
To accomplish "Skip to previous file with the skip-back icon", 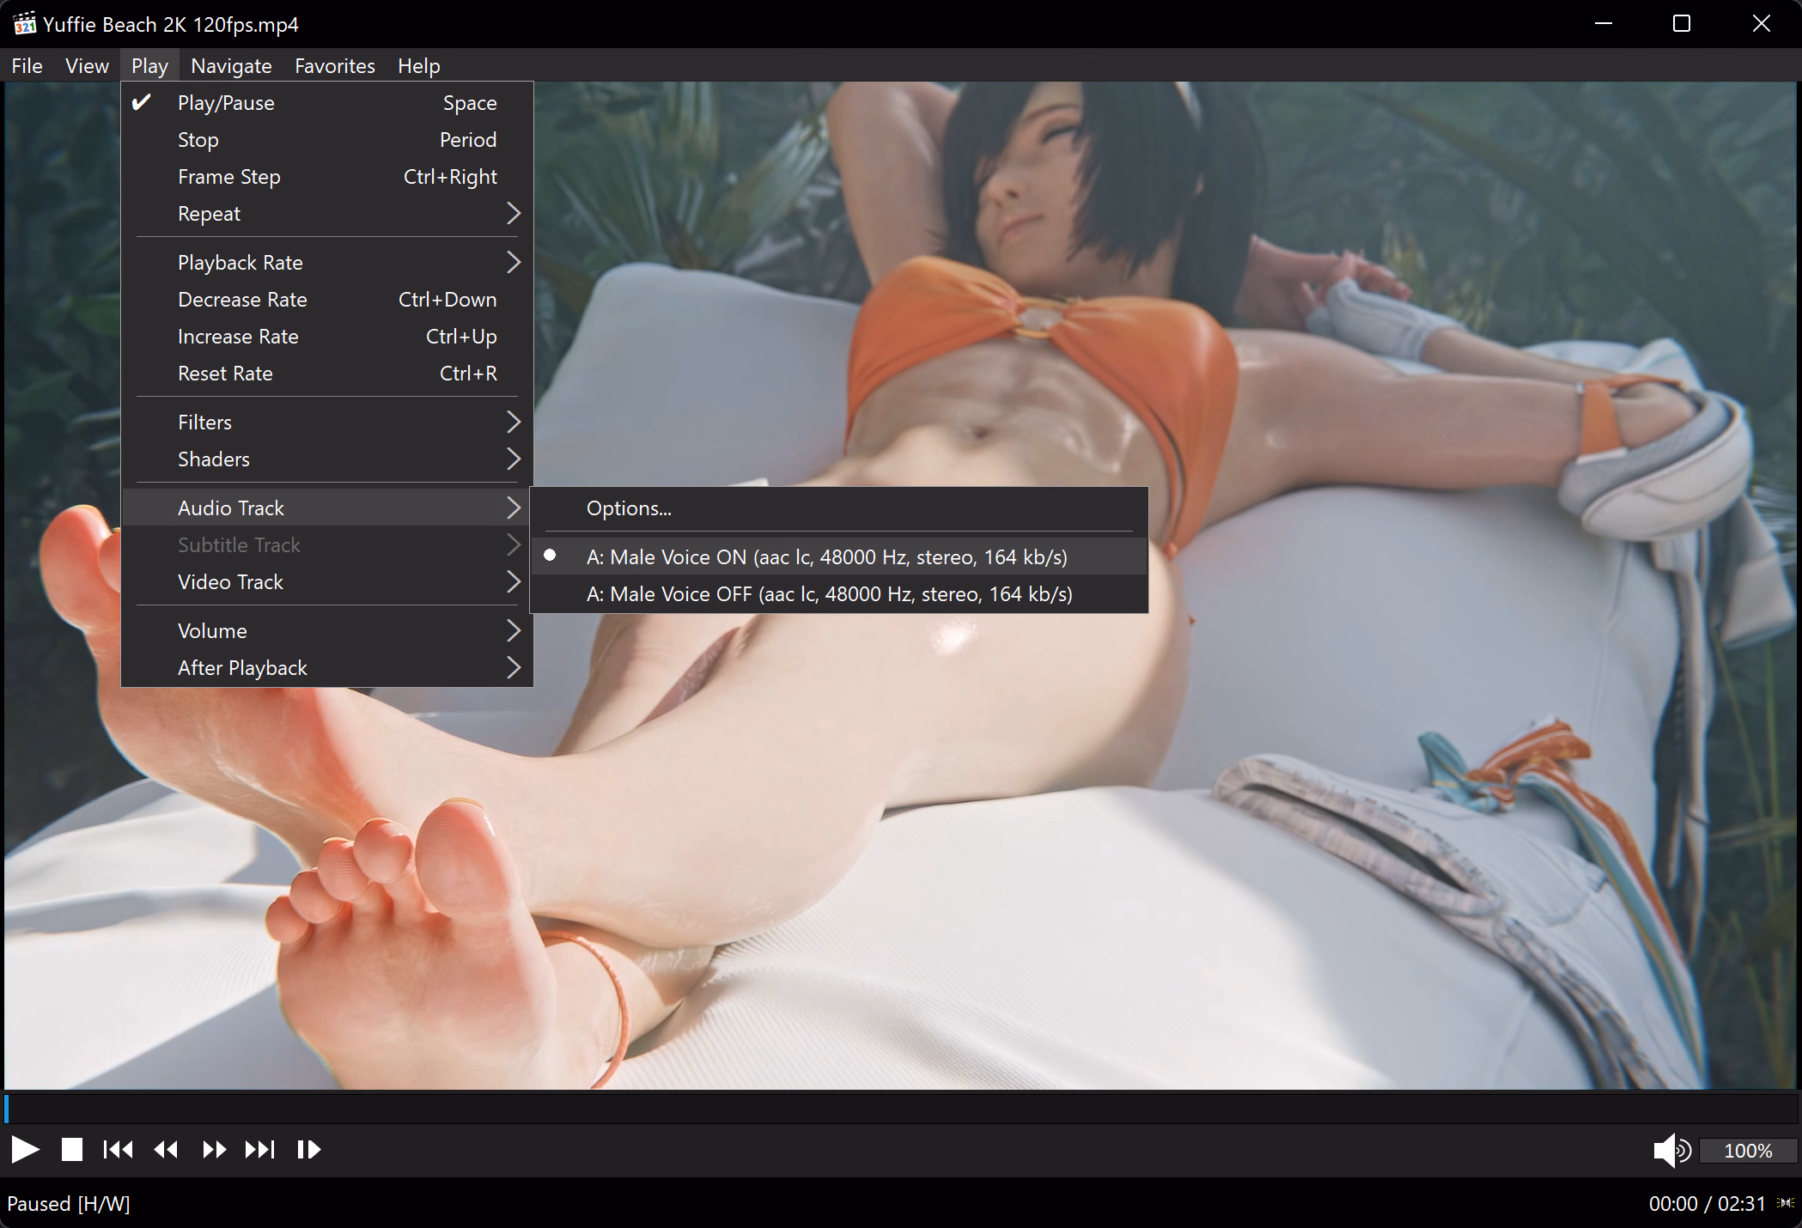I will coord(118,1149).
